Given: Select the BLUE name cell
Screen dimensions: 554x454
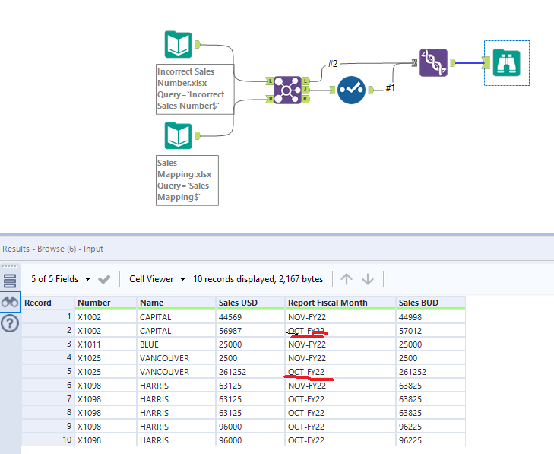Looking at the screenshot, I should coord(176,344).
